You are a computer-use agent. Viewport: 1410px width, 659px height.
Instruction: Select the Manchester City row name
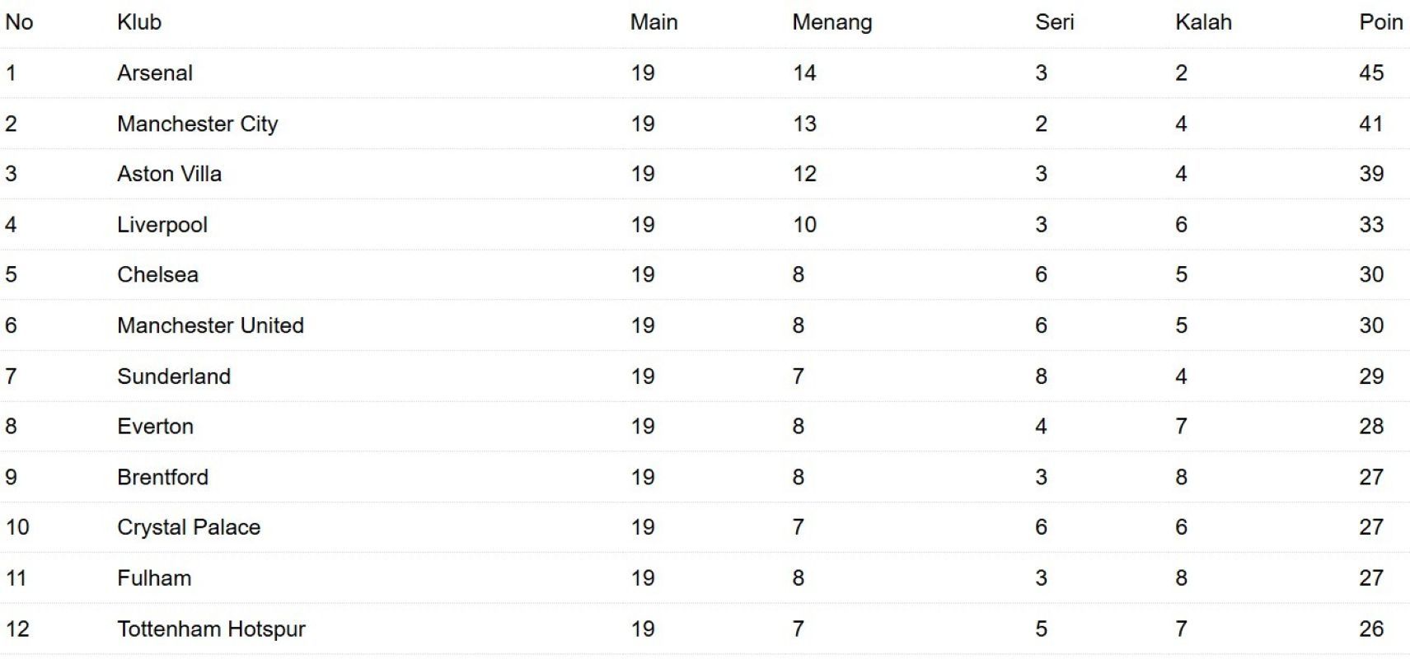pyautogui.click(x=198, y=124)
